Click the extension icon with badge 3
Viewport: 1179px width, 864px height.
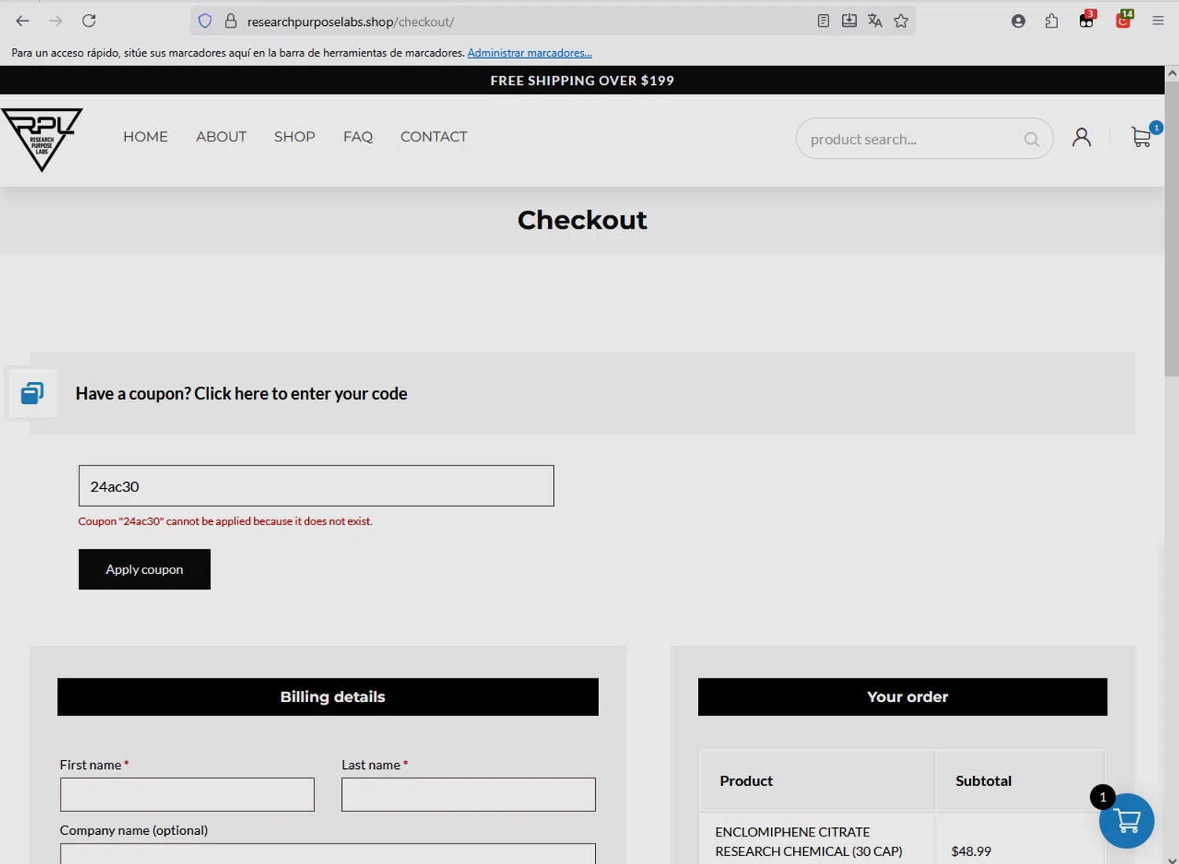pyautogui.click(x=1087, y=20)
